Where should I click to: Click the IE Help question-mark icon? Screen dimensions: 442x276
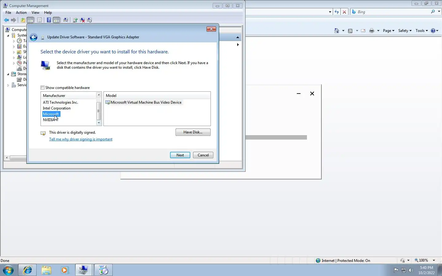433,31
